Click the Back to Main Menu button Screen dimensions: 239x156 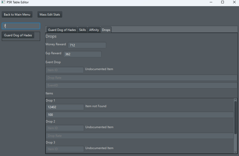pyautogui.click(x=17, y=14)
